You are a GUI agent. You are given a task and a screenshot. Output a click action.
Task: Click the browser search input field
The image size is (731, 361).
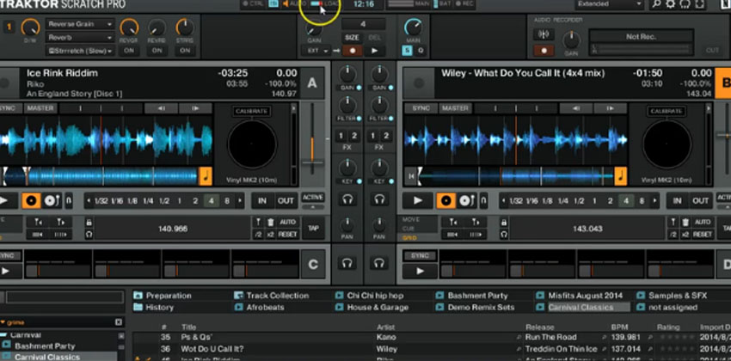point(64,297)
